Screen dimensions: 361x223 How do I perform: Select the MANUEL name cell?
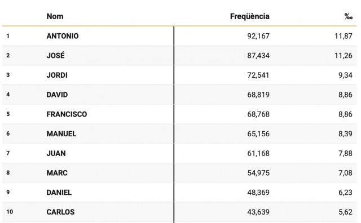61,133
